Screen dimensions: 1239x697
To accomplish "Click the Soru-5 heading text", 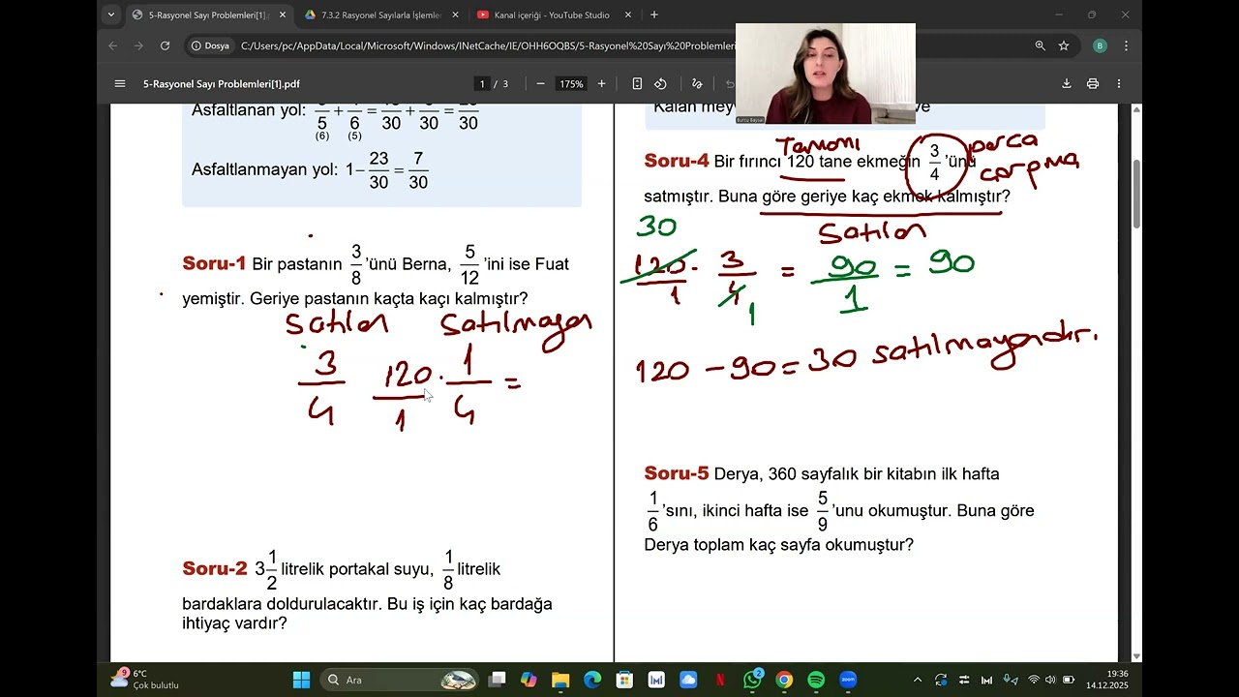I will pyautogui.click(x=677, y=473).
